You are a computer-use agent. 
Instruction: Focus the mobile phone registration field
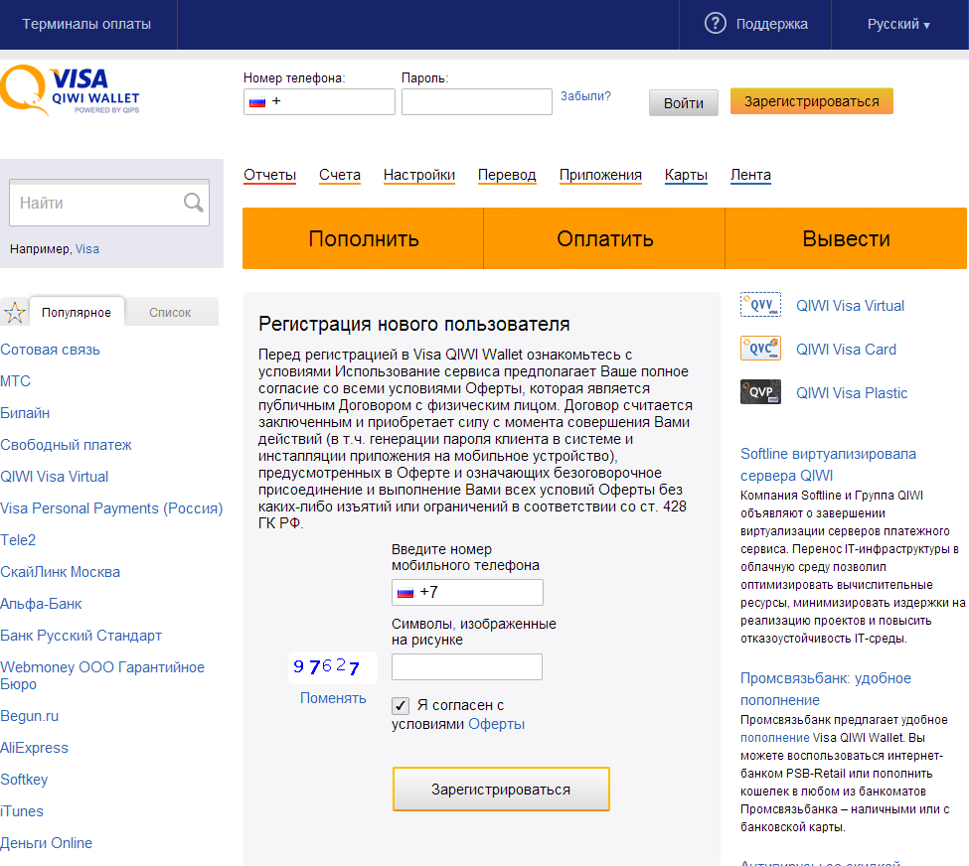tap(467, 592)
